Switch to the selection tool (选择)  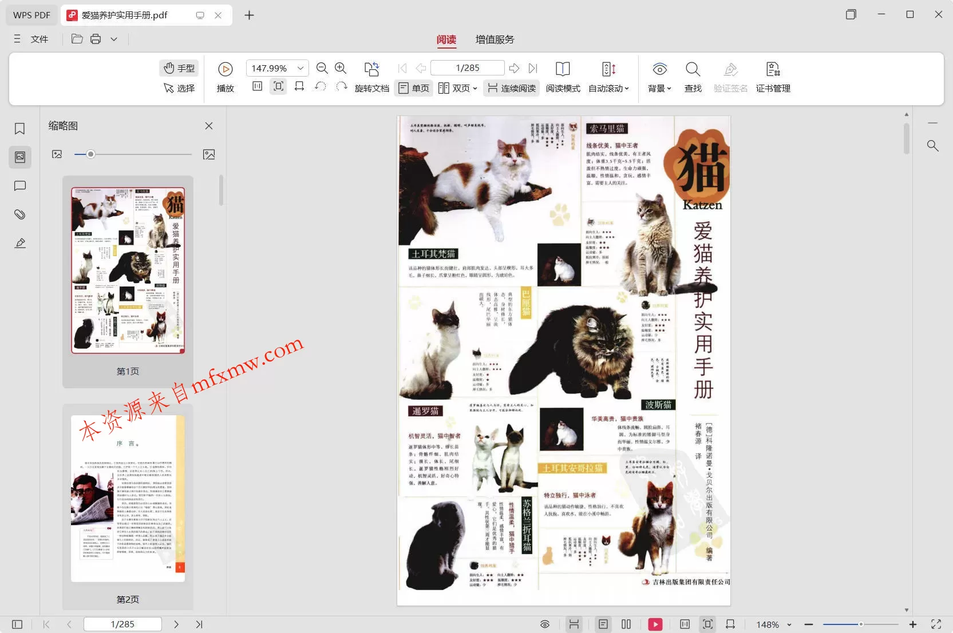179,88
